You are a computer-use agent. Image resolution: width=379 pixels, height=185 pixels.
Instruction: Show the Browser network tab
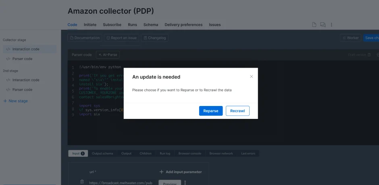221,154
